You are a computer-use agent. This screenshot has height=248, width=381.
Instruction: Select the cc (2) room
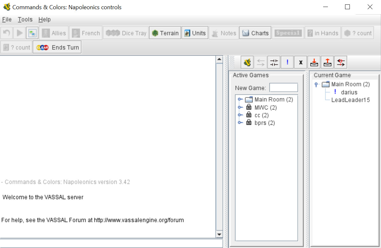tap(261, 115)
